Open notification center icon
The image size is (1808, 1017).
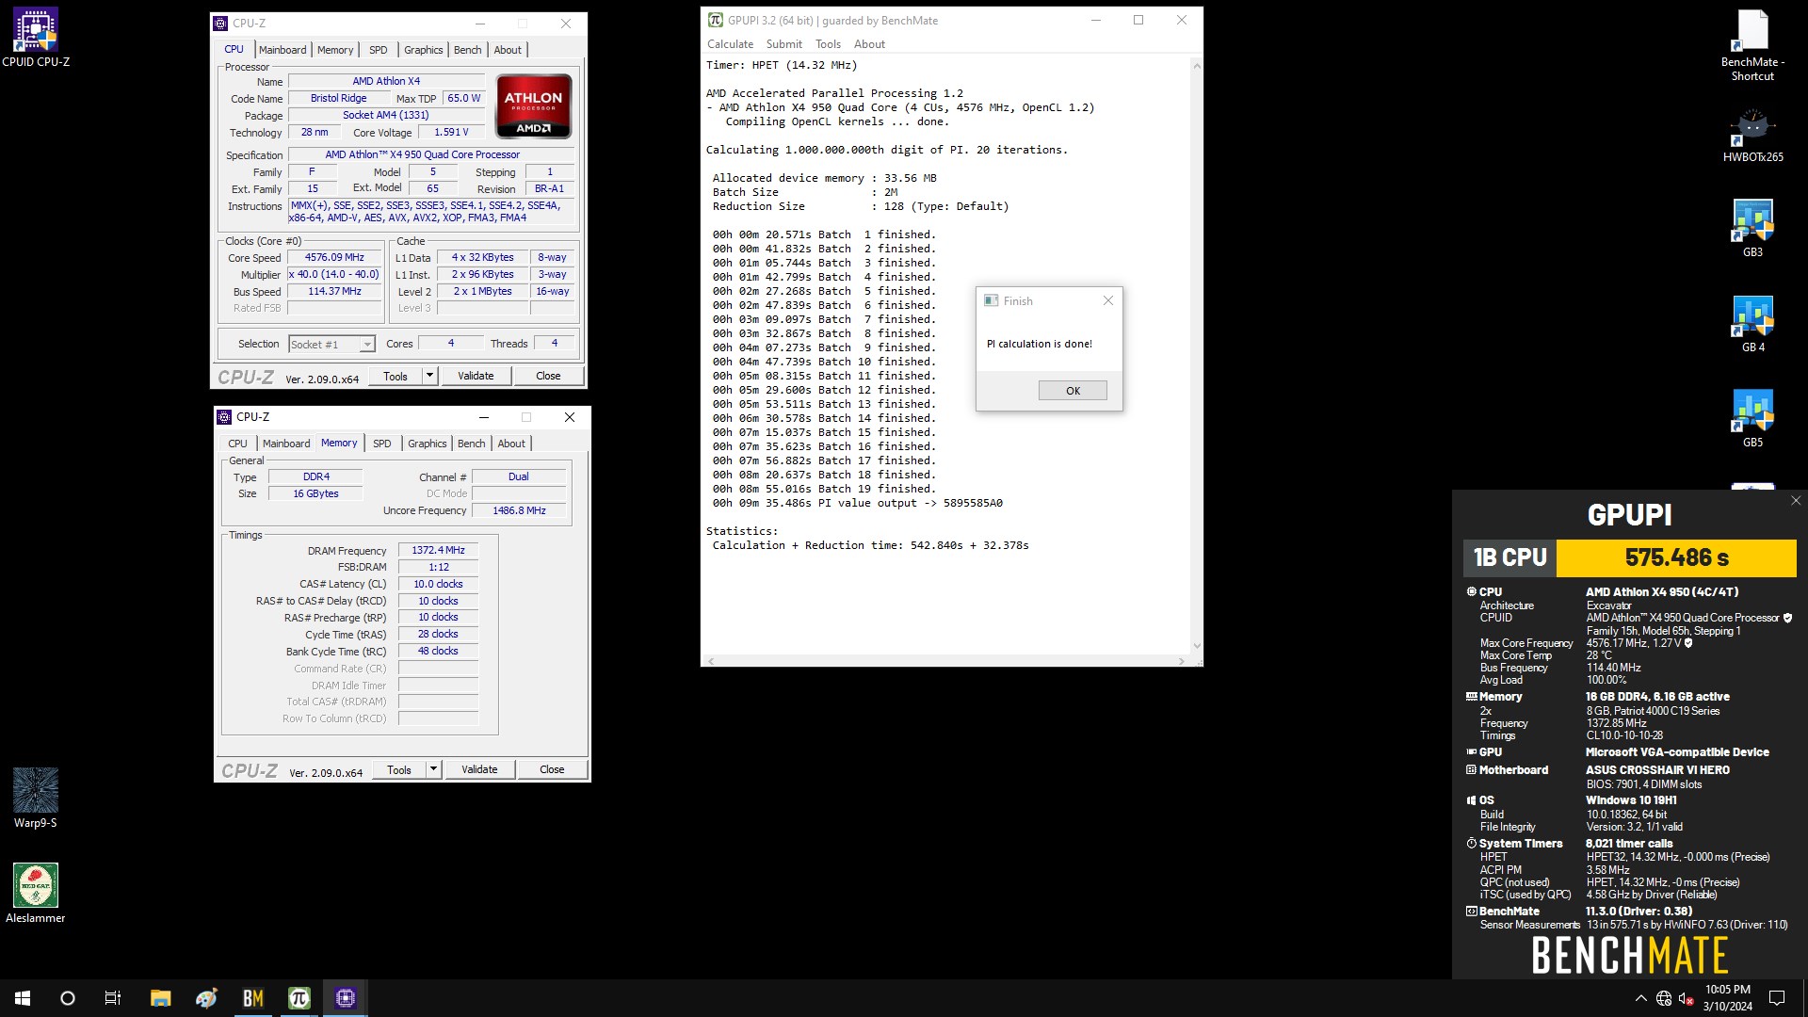(1777, 998)
